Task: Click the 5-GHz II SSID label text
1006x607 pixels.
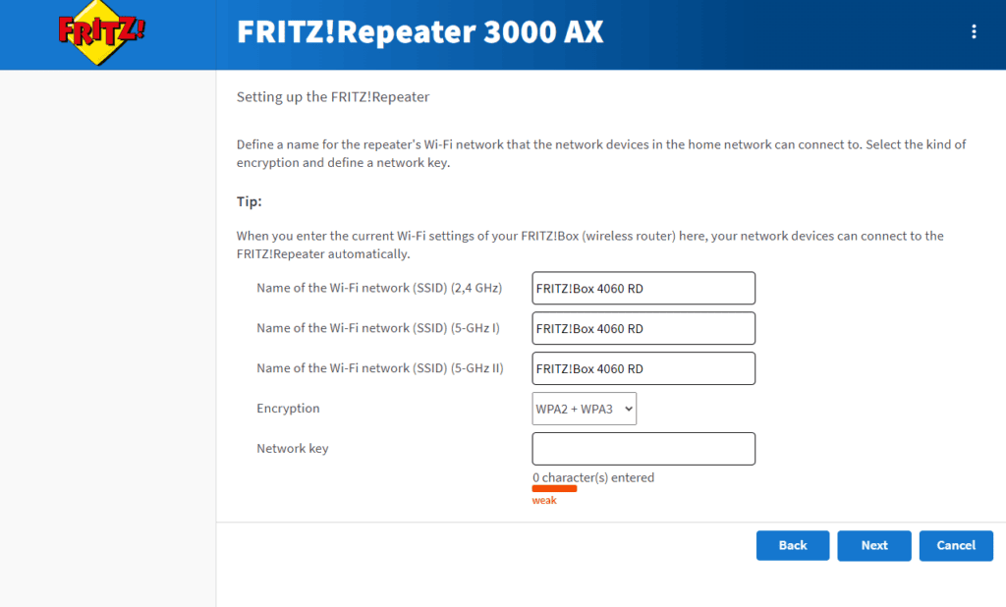Action: pos(380,368)
